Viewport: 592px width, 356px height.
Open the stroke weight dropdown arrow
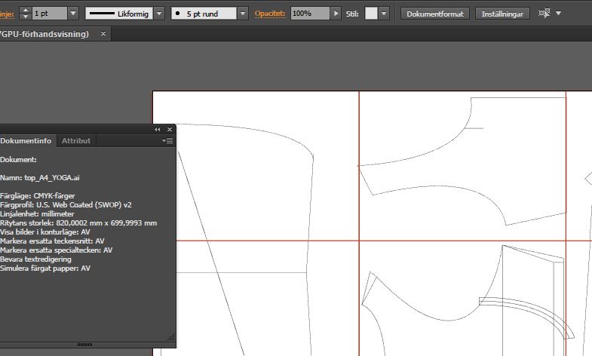(x=72, y=14)
